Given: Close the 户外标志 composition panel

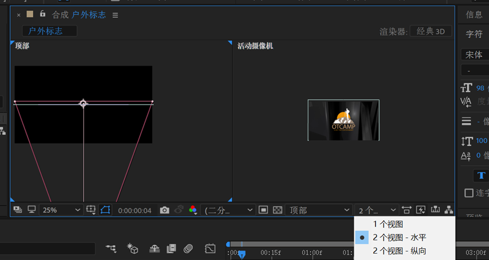Looking at the screenshot, I should click(19, 15).
